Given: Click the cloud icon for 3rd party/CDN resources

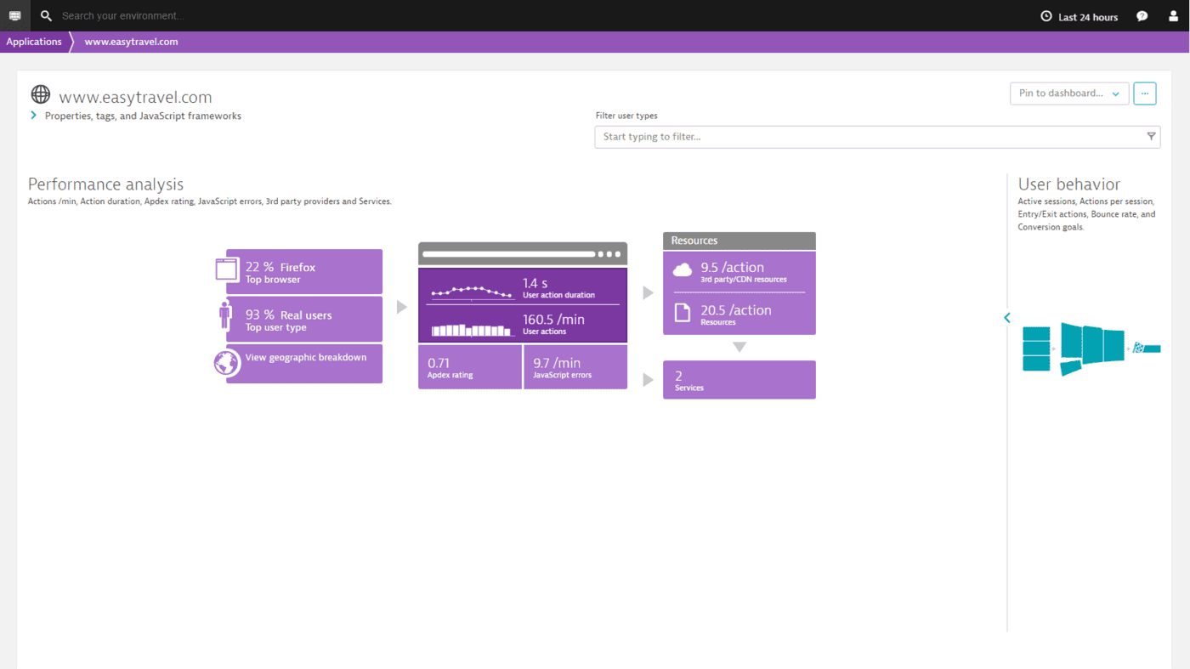Looking at the screenshot, I should (x=682, y=268).
